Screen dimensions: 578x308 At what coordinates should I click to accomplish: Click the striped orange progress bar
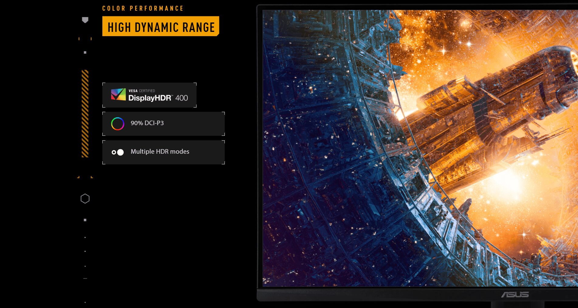(x=85, y=114)
